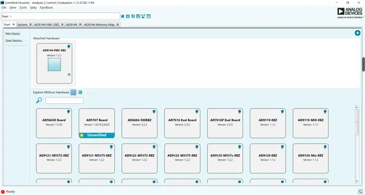Click the icon at bottom-right of status bar
This screenshot has width=365, height=195.
point(360,192)
